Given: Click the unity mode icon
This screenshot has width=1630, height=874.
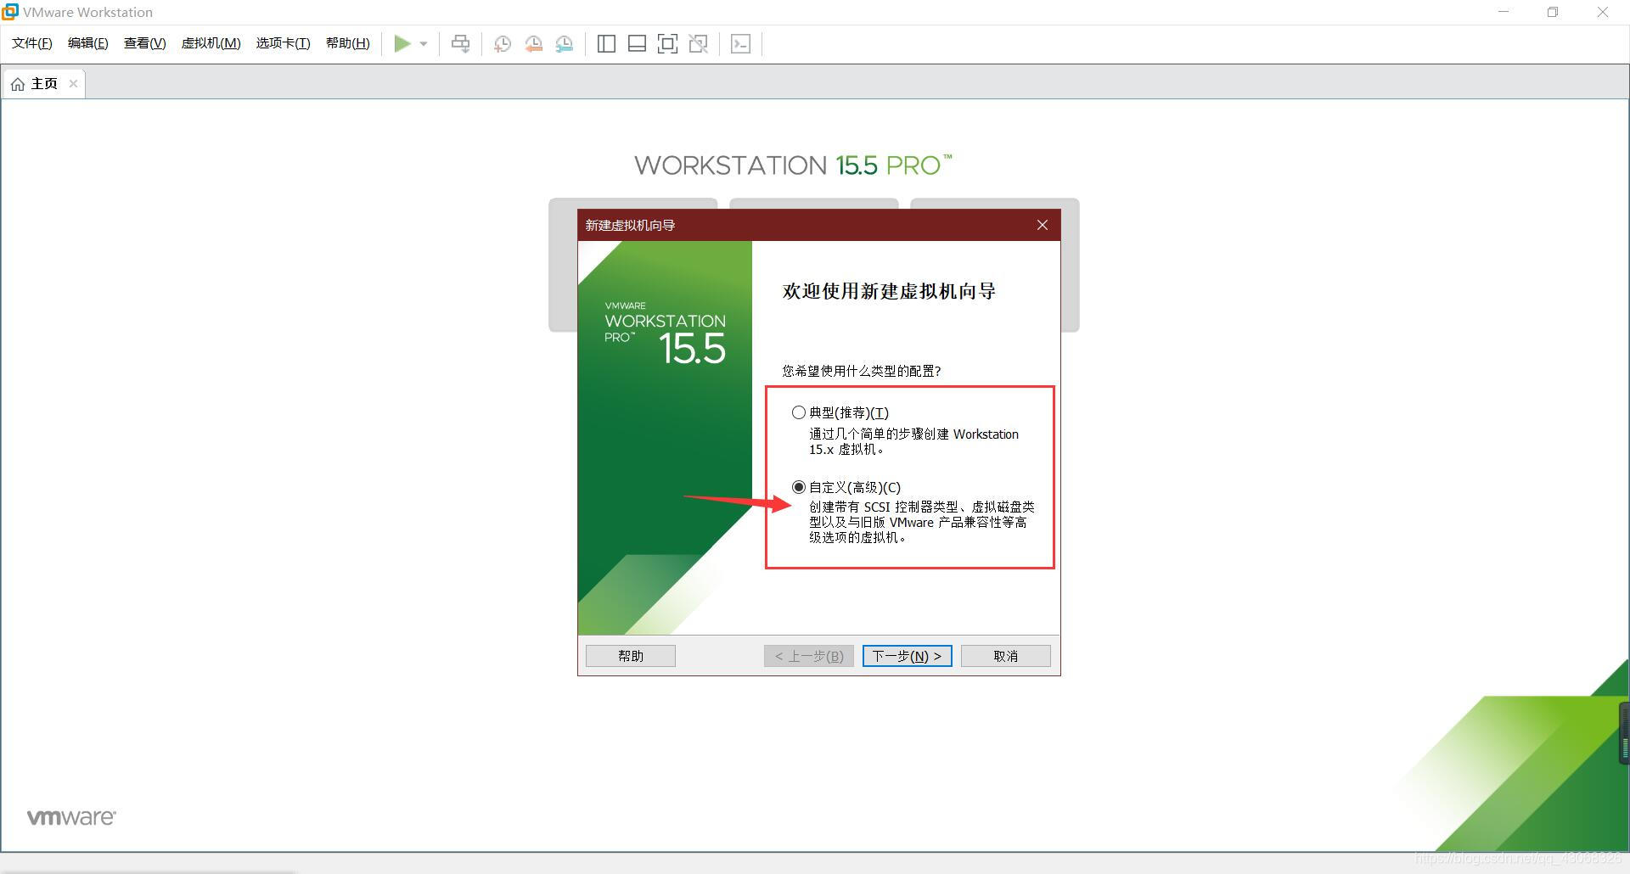Looking at the screenshot, I should pos(699,44).
